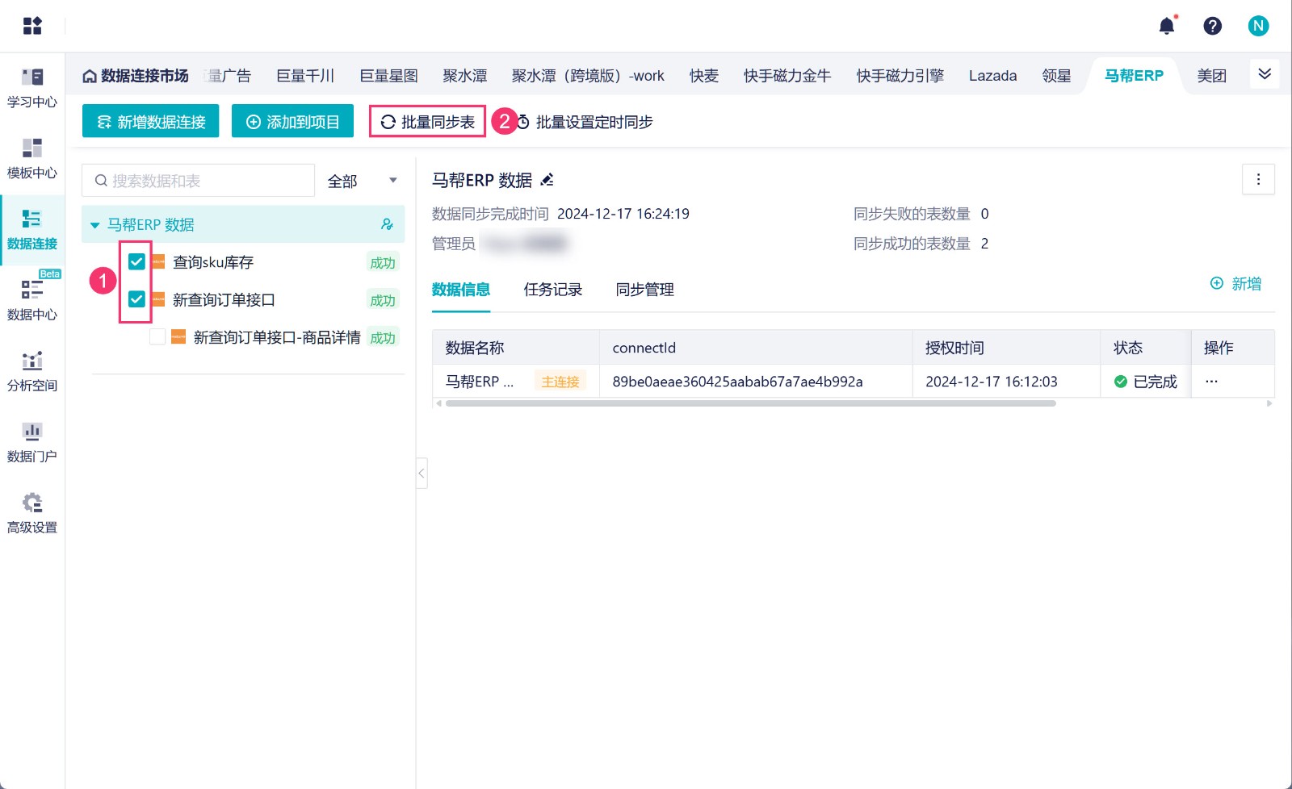Click the 搜索数据和表 search field

199,181
